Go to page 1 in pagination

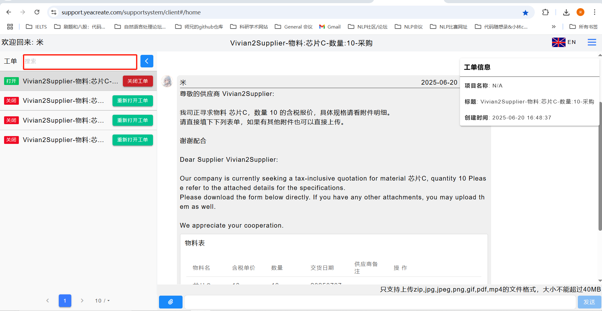click(x=65, y=301)
